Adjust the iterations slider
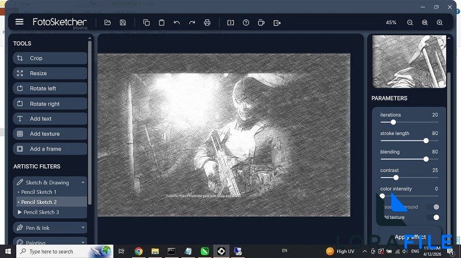The image size is (461, 258). 409,122
